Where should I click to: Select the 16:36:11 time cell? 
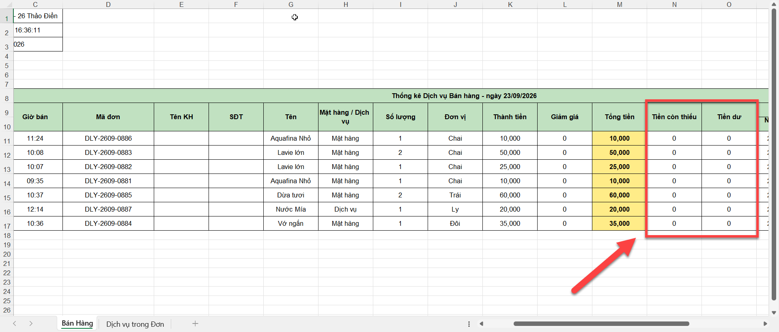click(x=38, y=30)
